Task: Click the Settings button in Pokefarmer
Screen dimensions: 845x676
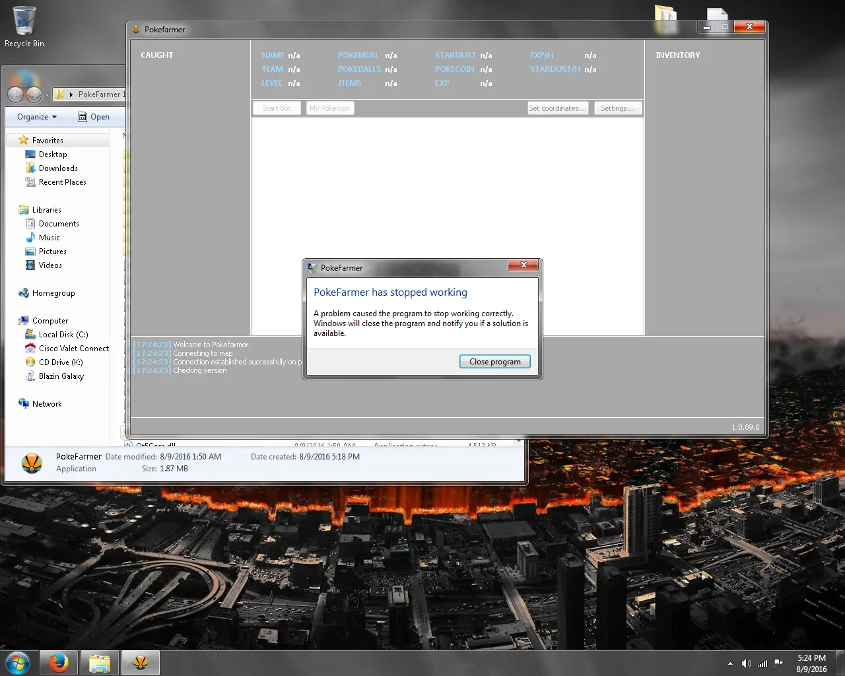Action: [x=617, y=108]
